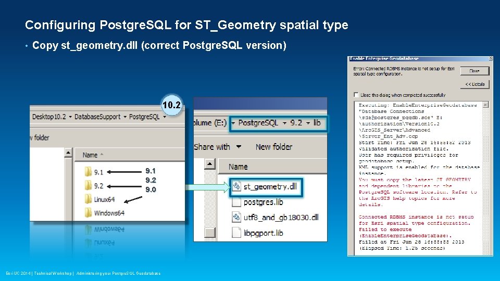Sort by Name column in Desktop10.2 window
Viewport: 500px width, 281px height.
(130, 155)
